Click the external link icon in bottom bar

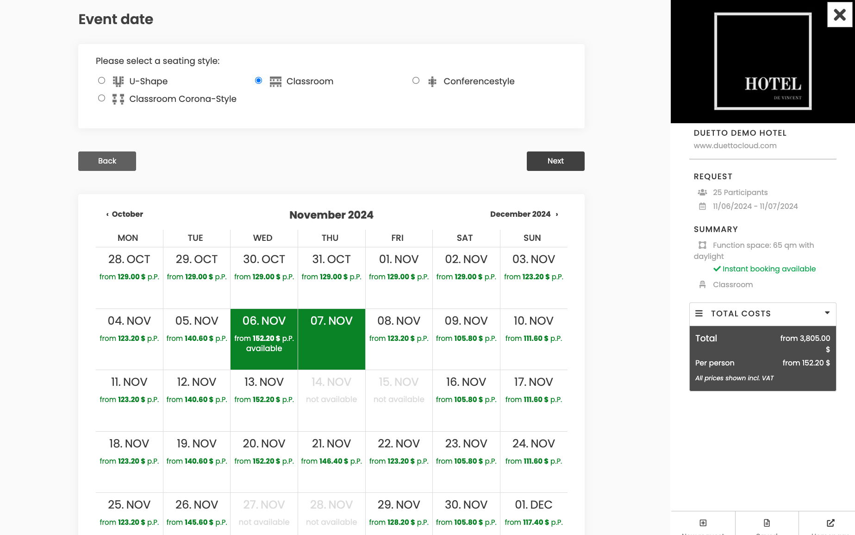pos(830,523)
